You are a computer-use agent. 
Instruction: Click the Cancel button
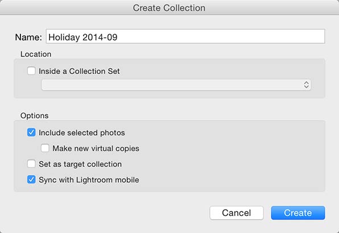pyautogui.click(x=237, y=213)
